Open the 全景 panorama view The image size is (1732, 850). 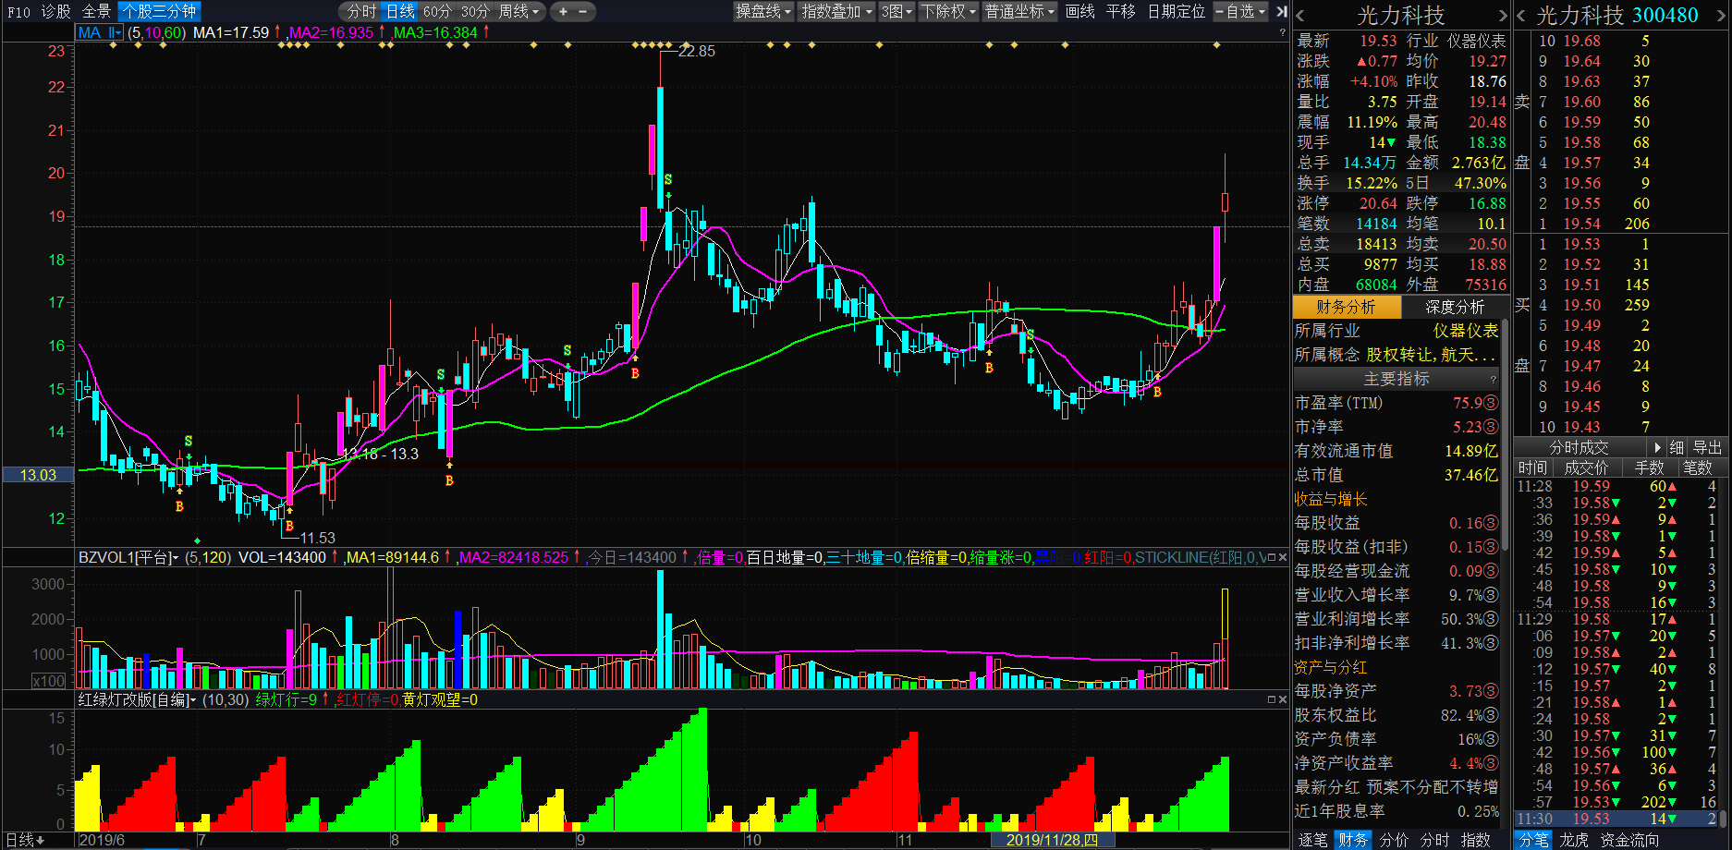(96, 12)
